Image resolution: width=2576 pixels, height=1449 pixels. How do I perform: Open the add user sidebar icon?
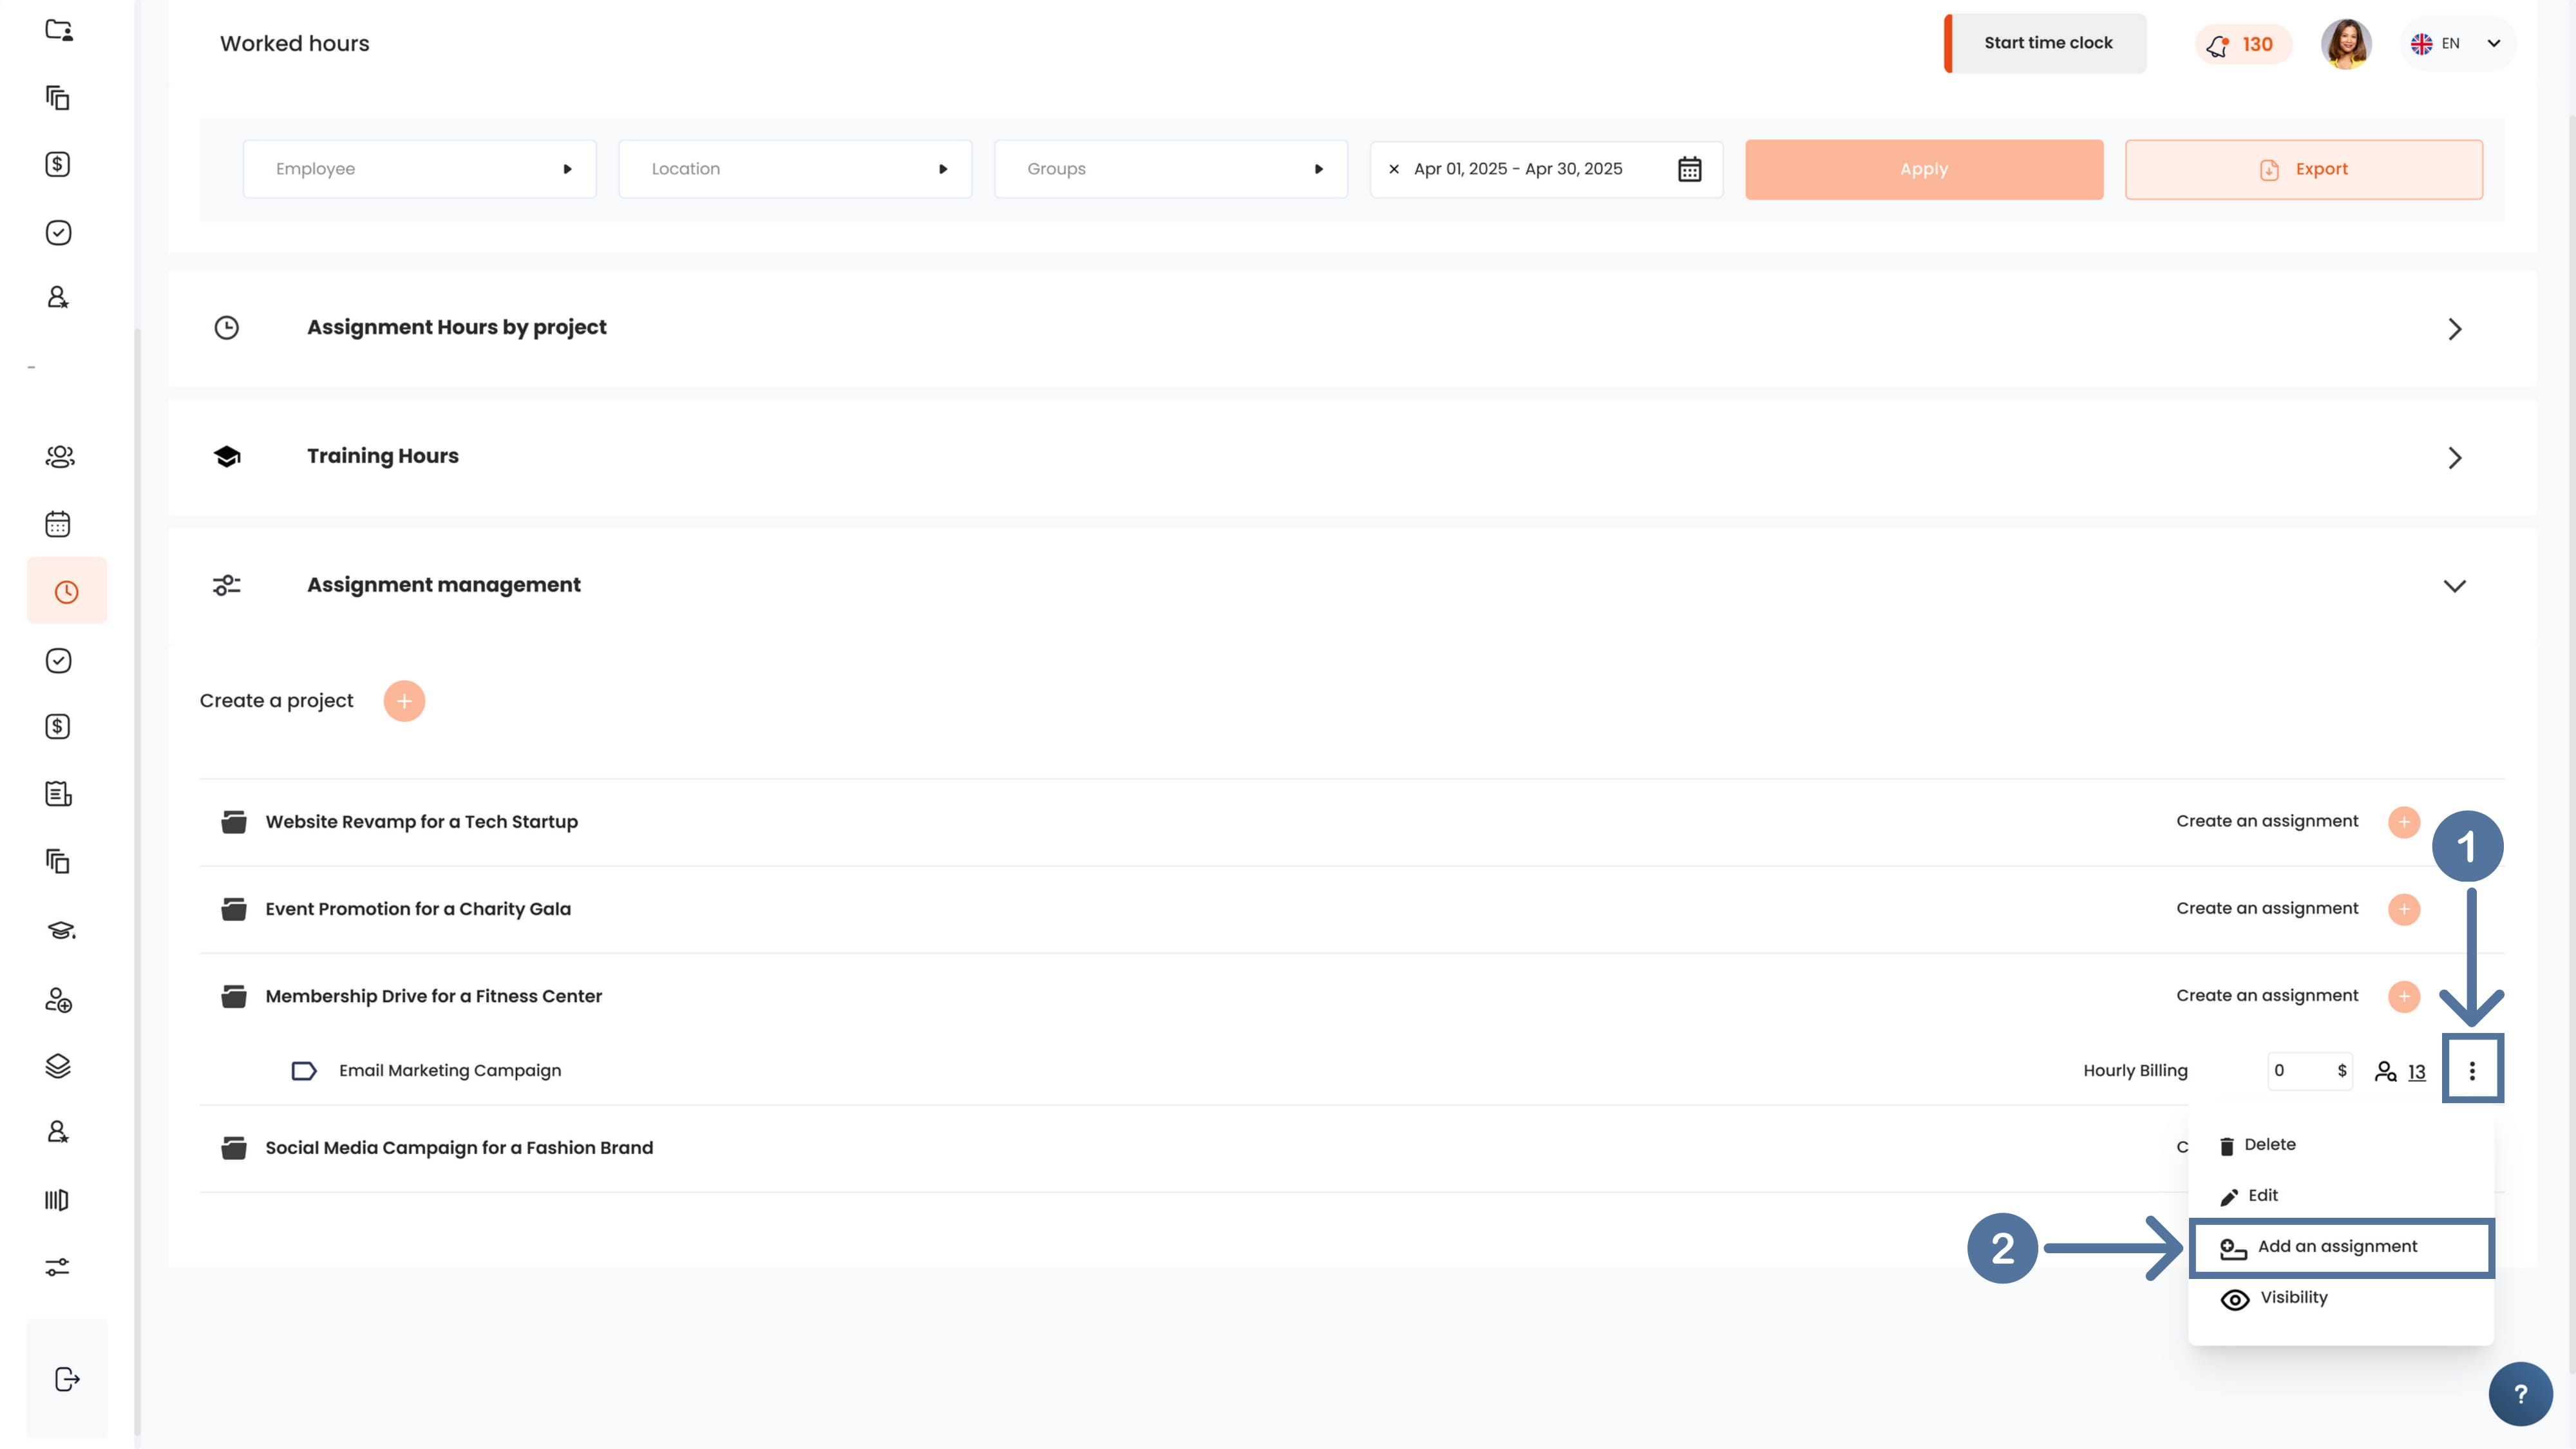click(x=58, y=1000)
